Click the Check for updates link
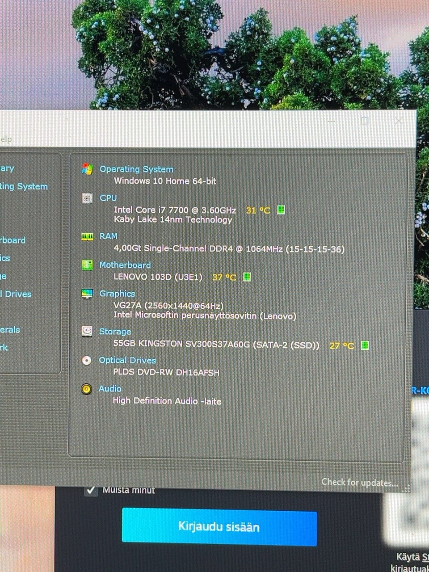This screenshot has height=572, width=429. [x=359, y=482]
